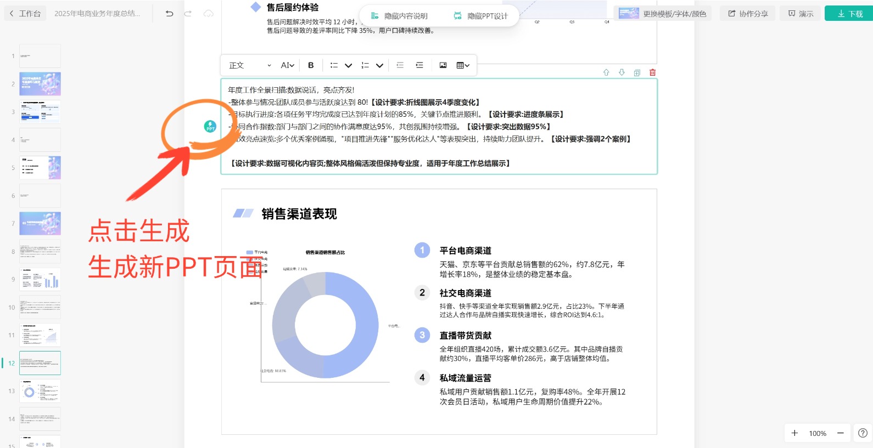Click the green 下载 download button

(x=849, y=14)
